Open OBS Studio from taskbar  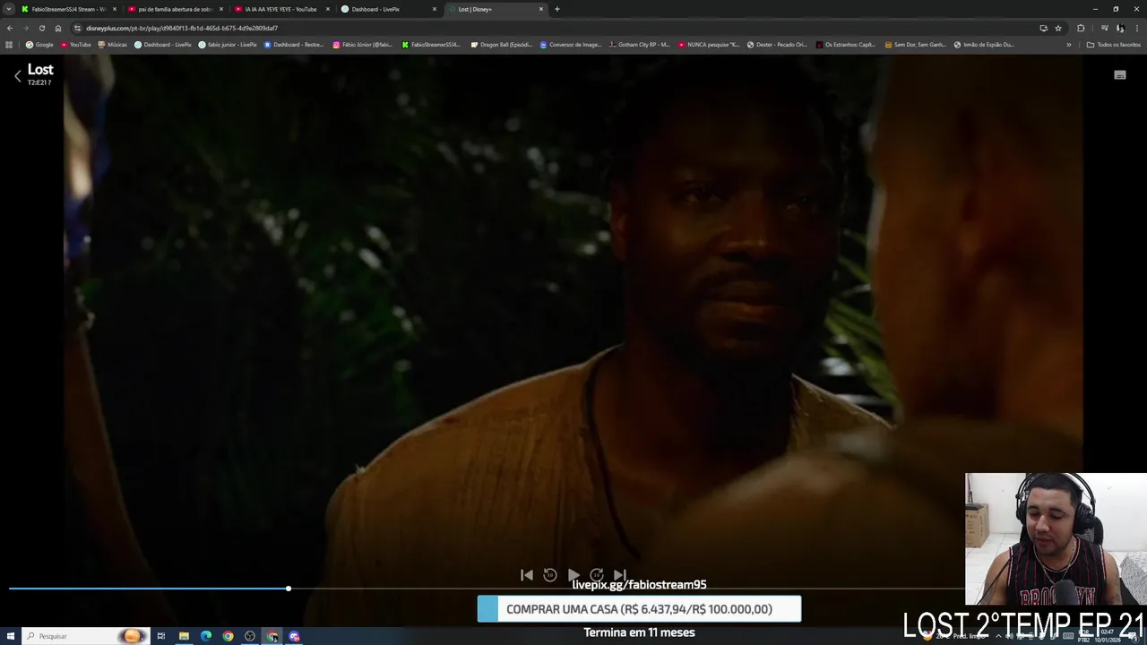click(x=250, y=636)
